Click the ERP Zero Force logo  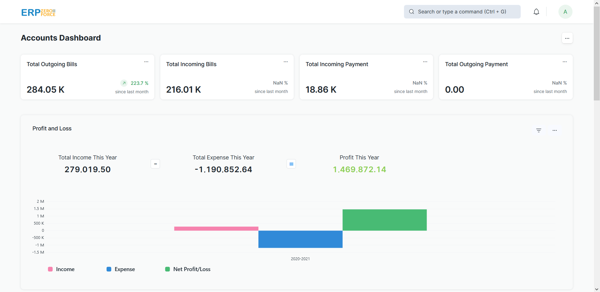(x=38, y=12)
